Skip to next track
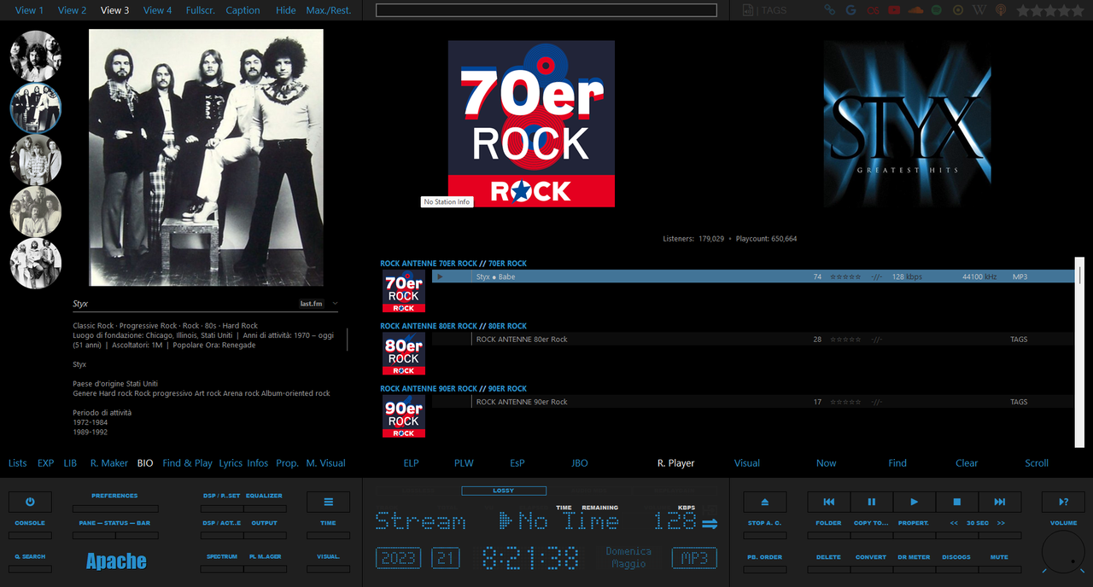The height and width of the screenshot is (587, 1093). (999, 502)
